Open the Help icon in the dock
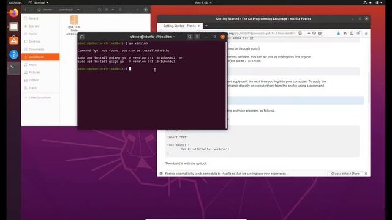Image resolution: width=392 pixels, height=220 pixels. 13,54
